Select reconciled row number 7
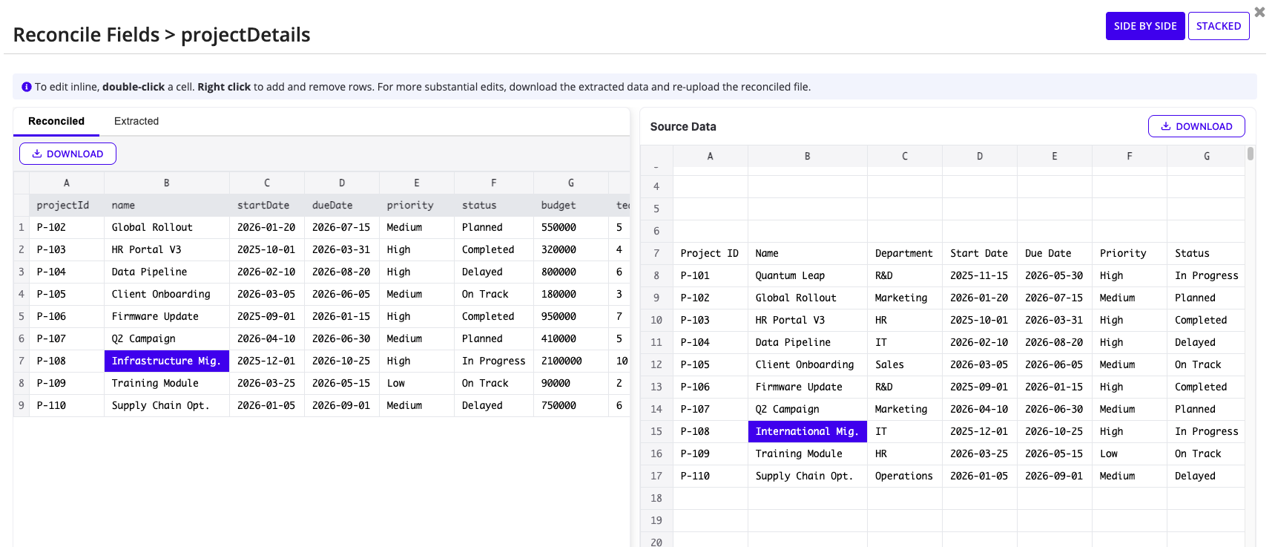This screenshot has height=547, width=1275. point(22,361)
